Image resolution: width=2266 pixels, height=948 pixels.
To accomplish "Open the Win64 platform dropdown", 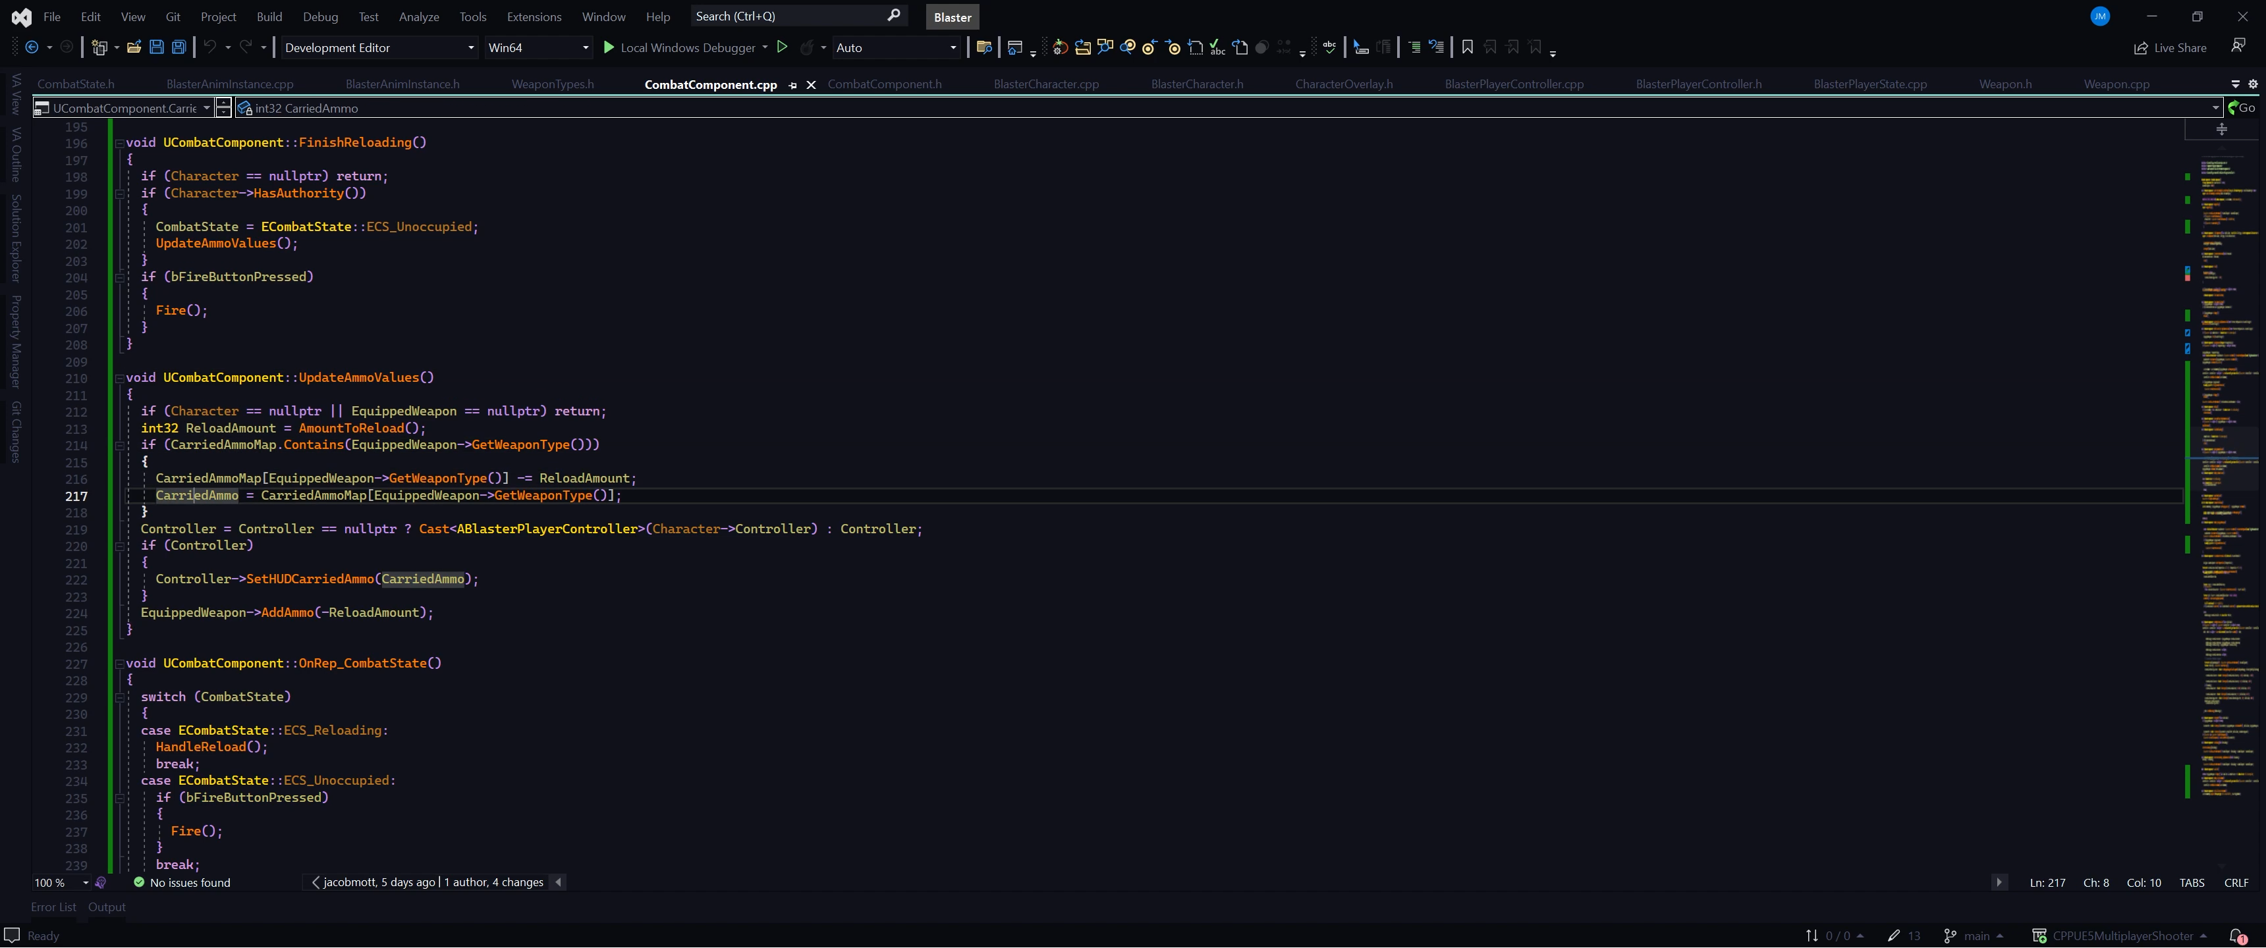I will click(x=538, y=47).
